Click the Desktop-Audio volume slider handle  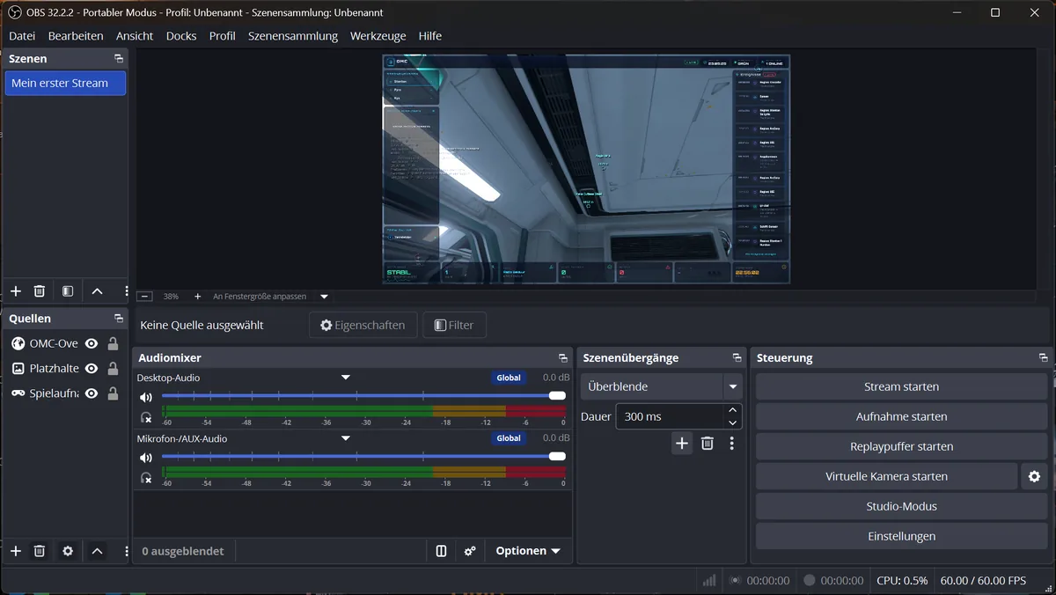(x=557, y=396)
